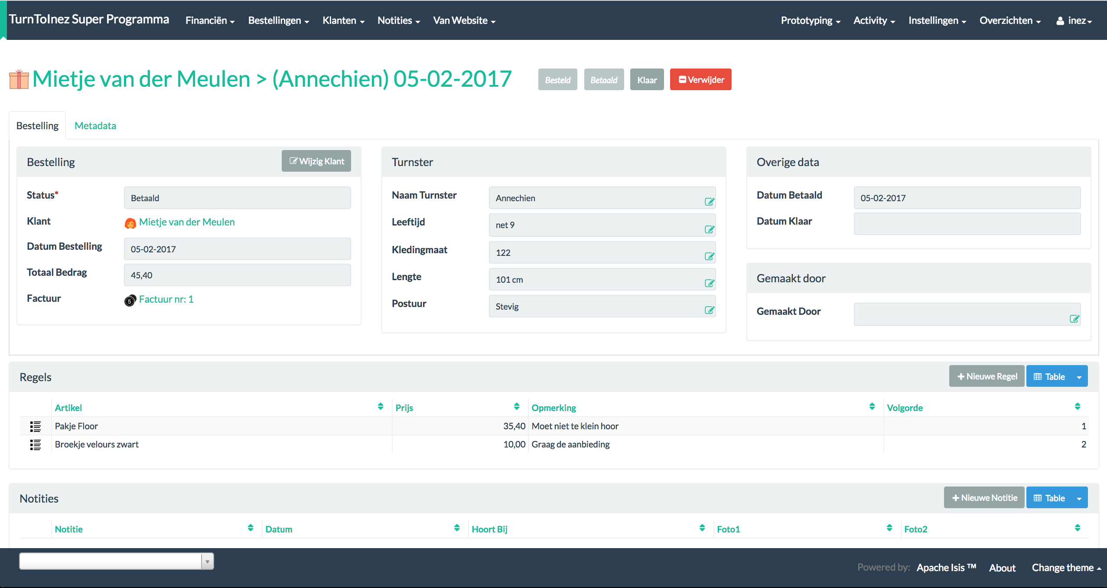Expand the Regels Table view dropdown

(x=1079, y=377)
